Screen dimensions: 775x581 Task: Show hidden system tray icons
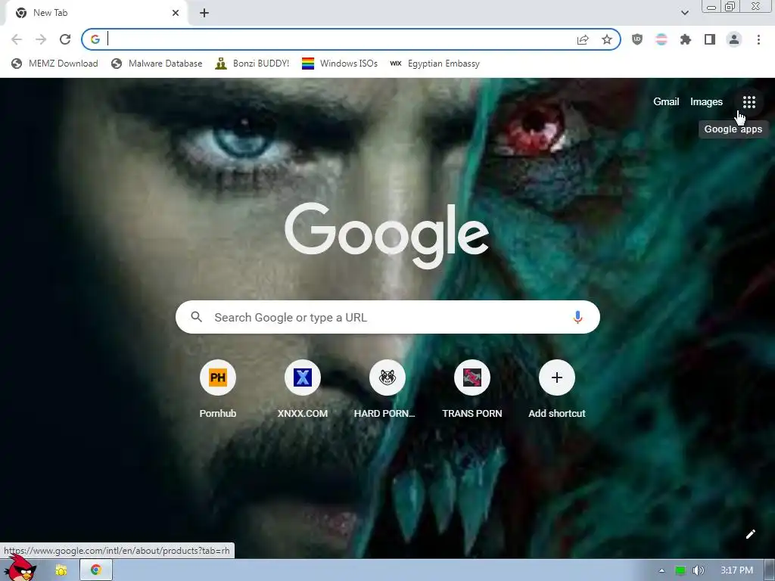pos(661,570)
